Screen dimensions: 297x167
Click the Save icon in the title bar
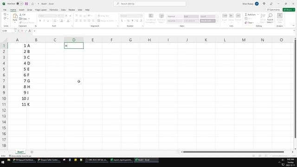tap(26, 4)
